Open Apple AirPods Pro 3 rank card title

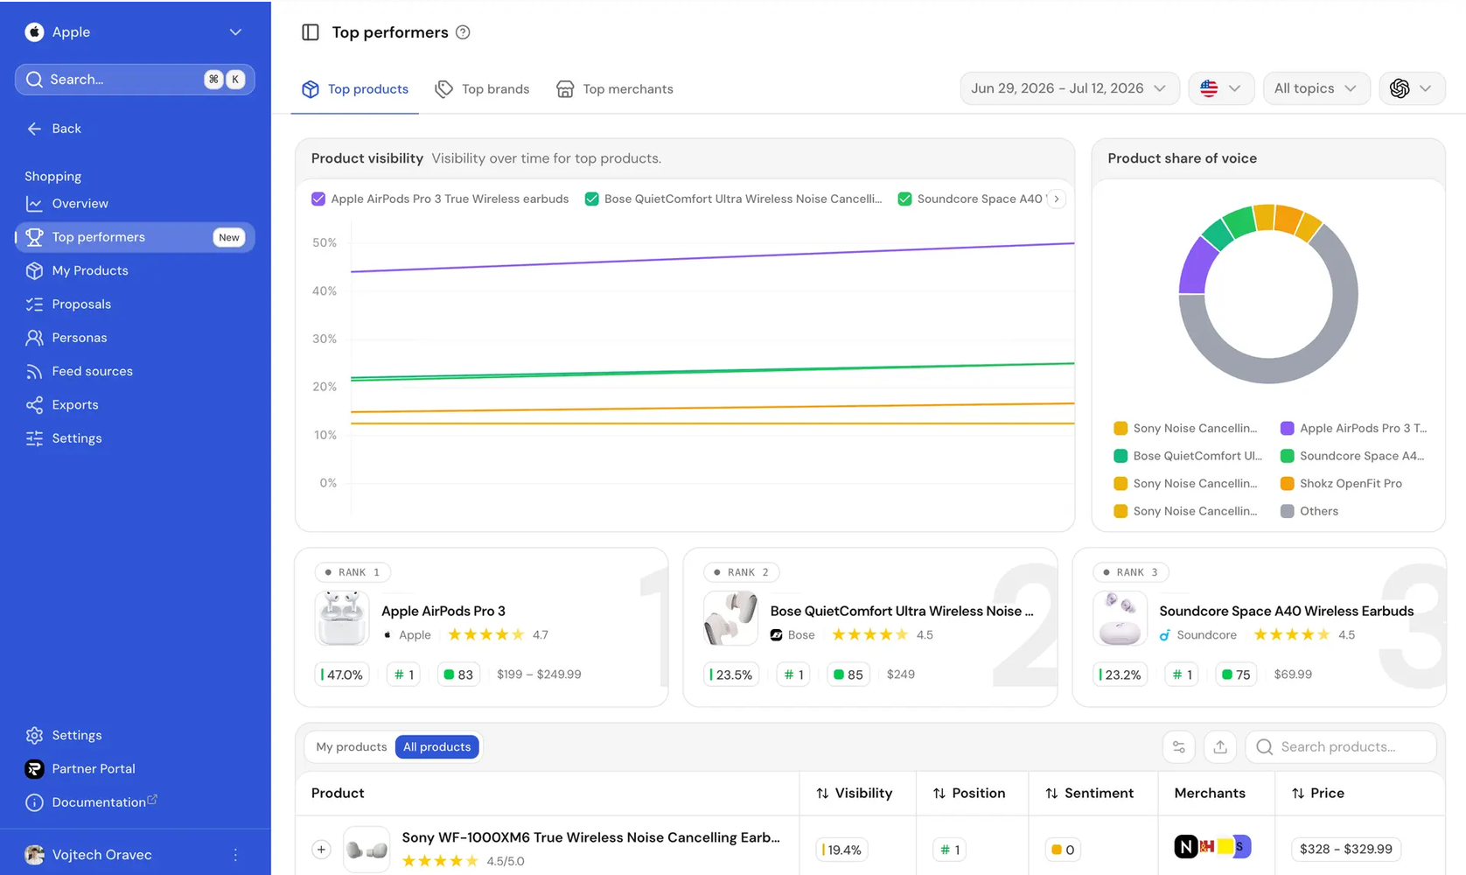[443, 612]
